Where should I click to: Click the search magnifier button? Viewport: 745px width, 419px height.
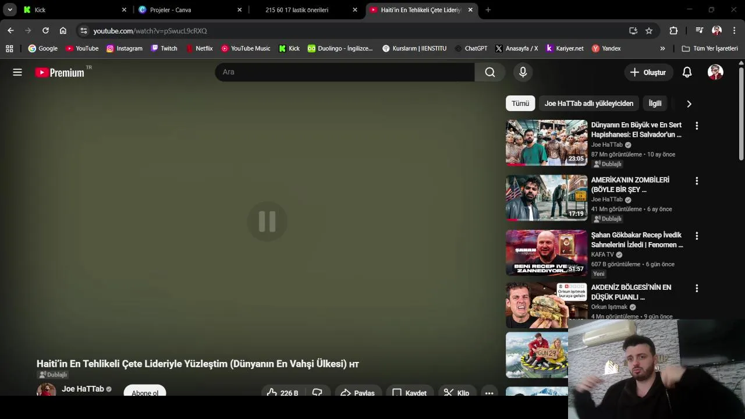pyautogui.click(x=490, y=72)
